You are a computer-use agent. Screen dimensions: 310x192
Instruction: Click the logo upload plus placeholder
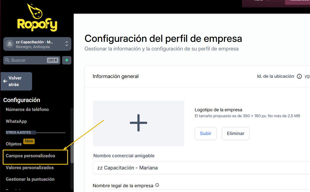(139, 123)
